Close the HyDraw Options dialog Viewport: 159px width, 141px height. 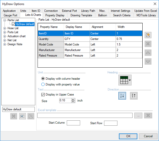(x=155, y=4)
